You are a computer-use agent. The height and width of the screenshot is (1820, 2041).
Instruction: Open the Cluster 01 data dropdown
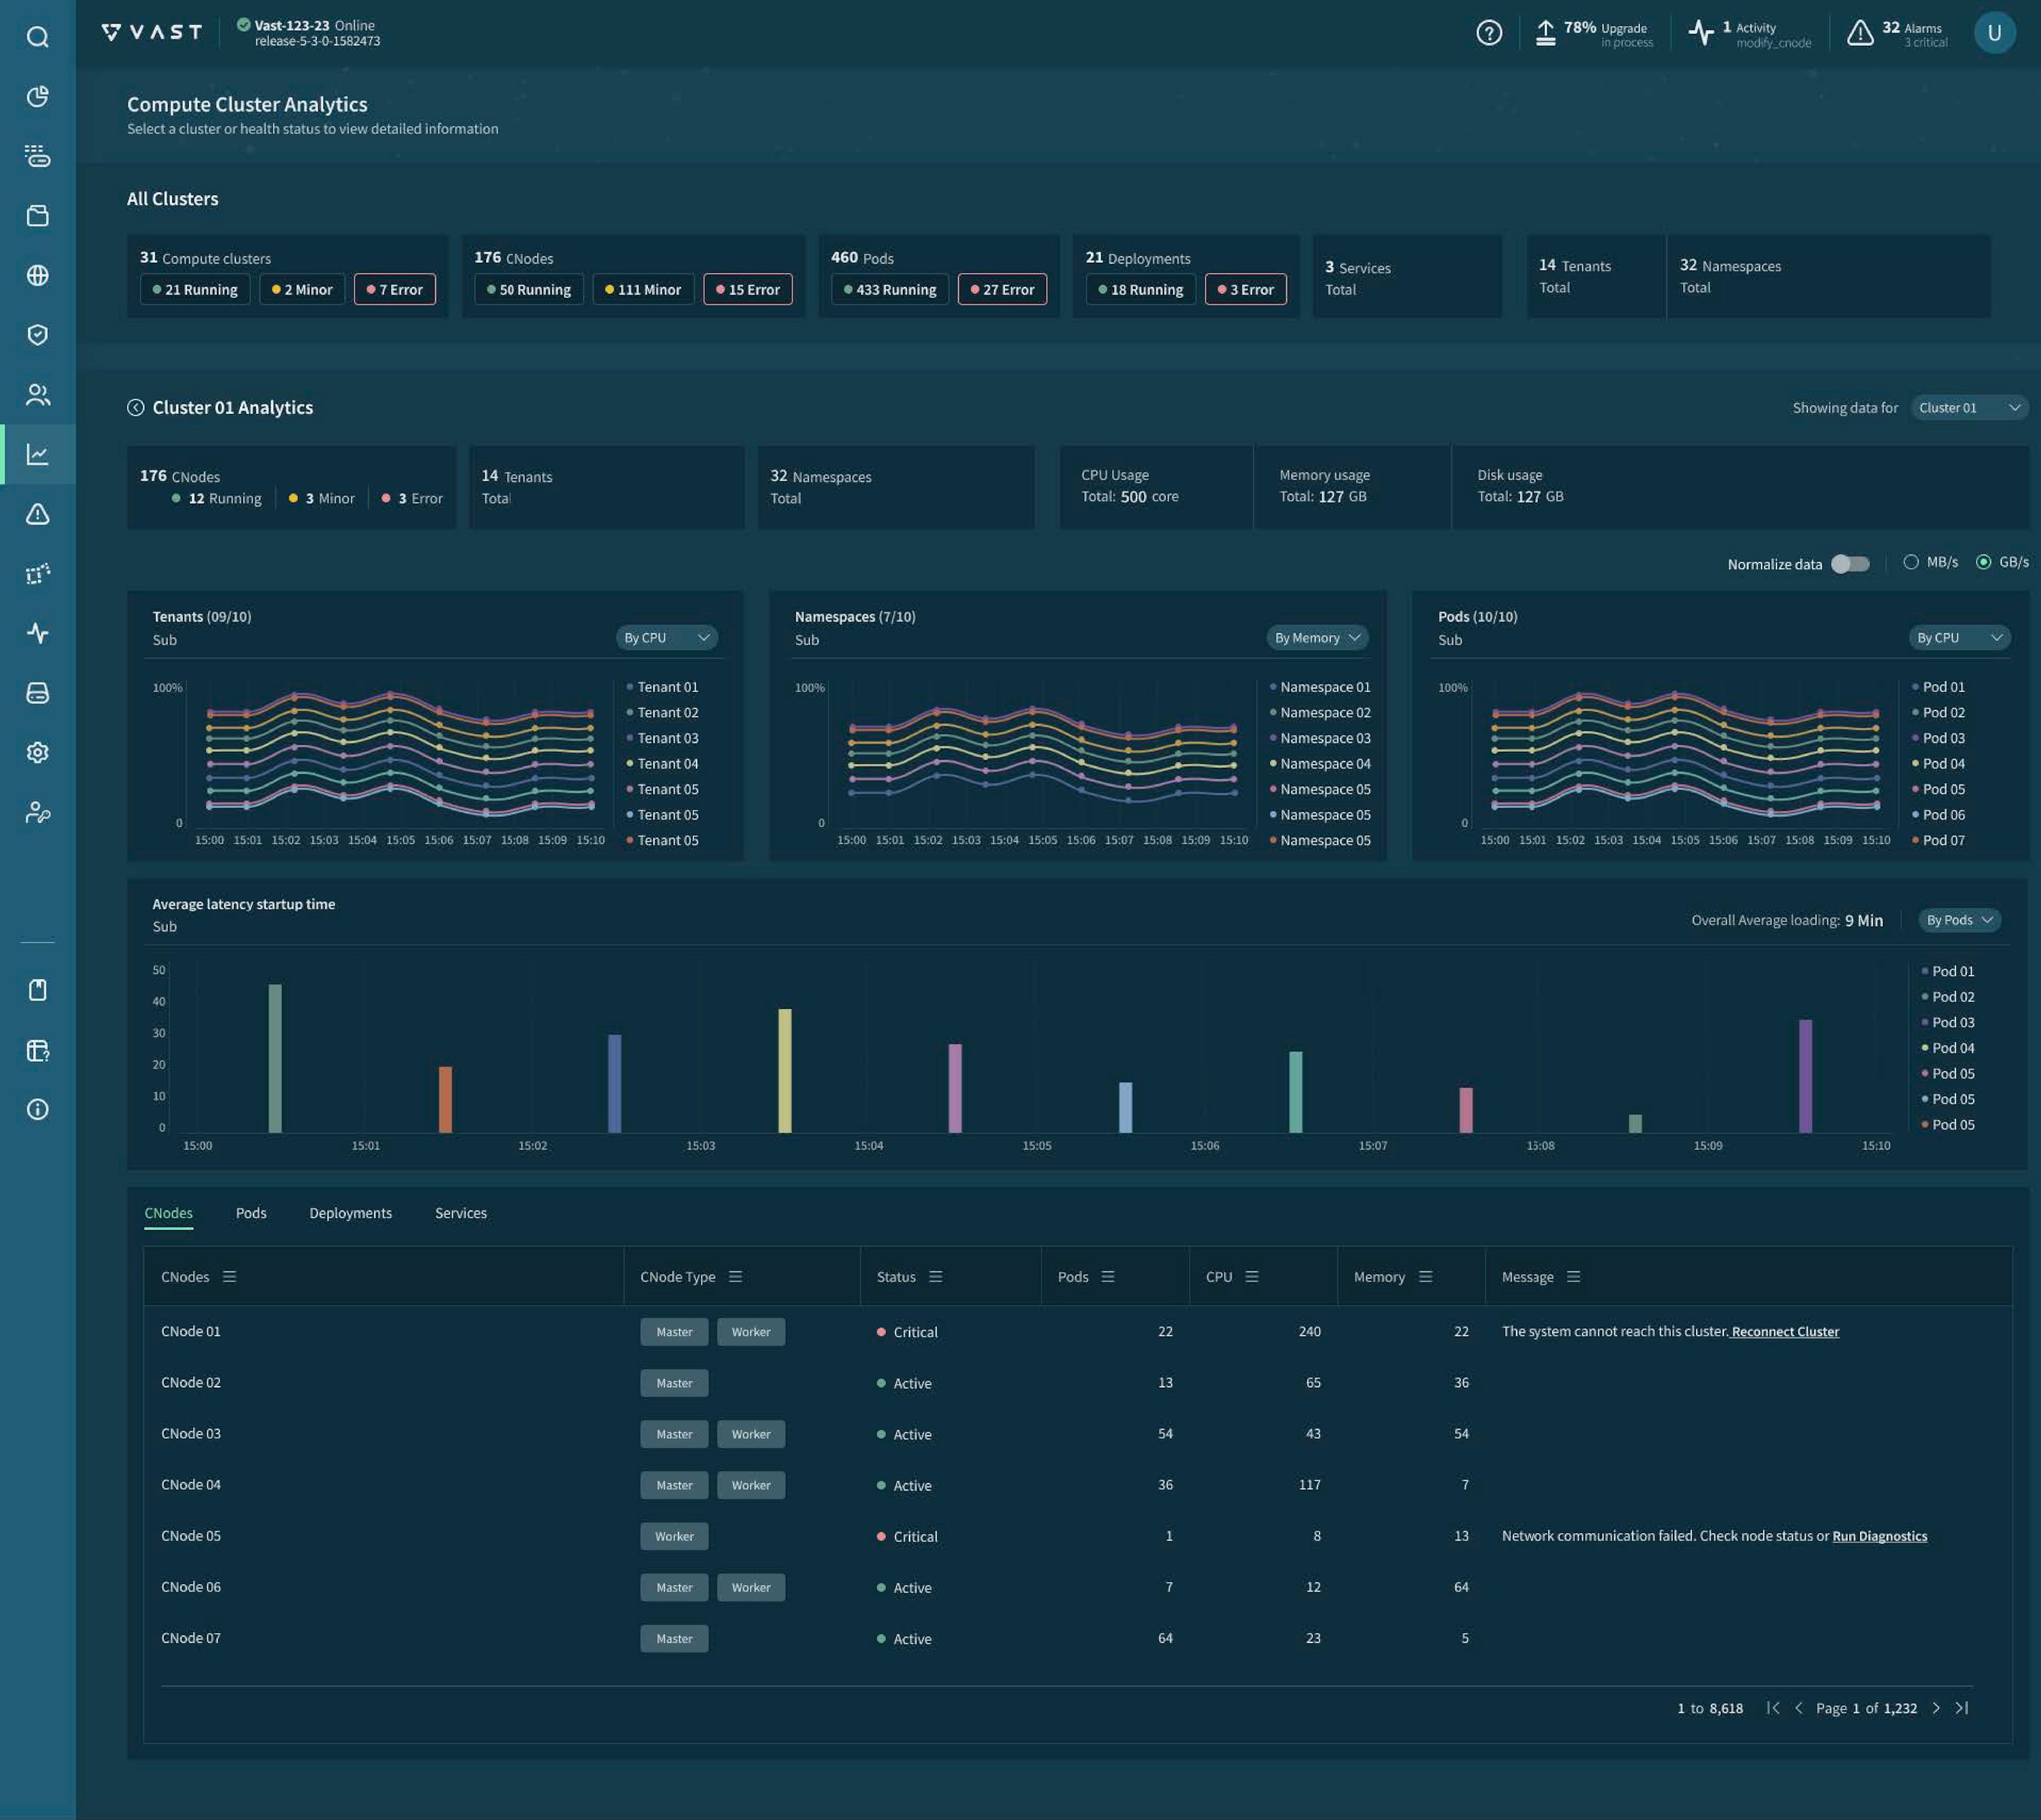pos(1969,407)
